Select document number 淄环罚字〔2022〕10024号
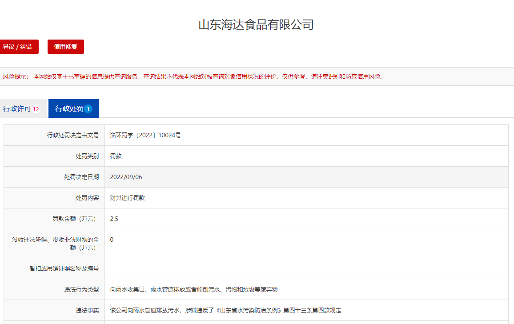514x324 pixels. coord(145,135)
